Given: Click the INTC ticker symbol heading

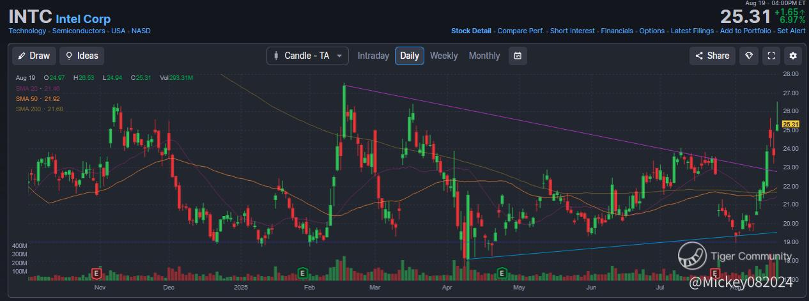Looking at the screenshot, I should (x=30, y=16).
